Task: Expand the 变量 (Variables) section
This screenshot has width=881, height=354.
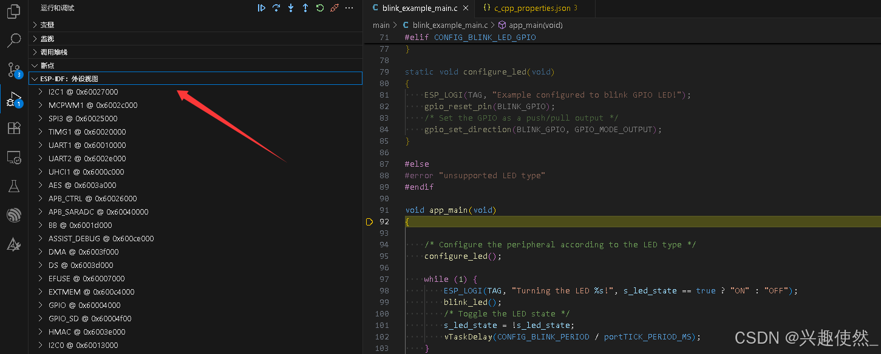Action: [196, 25]
